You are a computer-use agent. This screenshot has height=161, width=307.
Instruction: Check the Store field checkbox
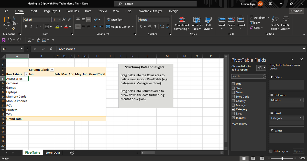pyautogui.click(x=233, y=88)
